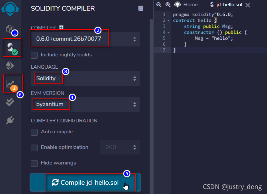267x194 pixels.
Task: Click the EVM VERSION label
Action: tap(48, 93)
